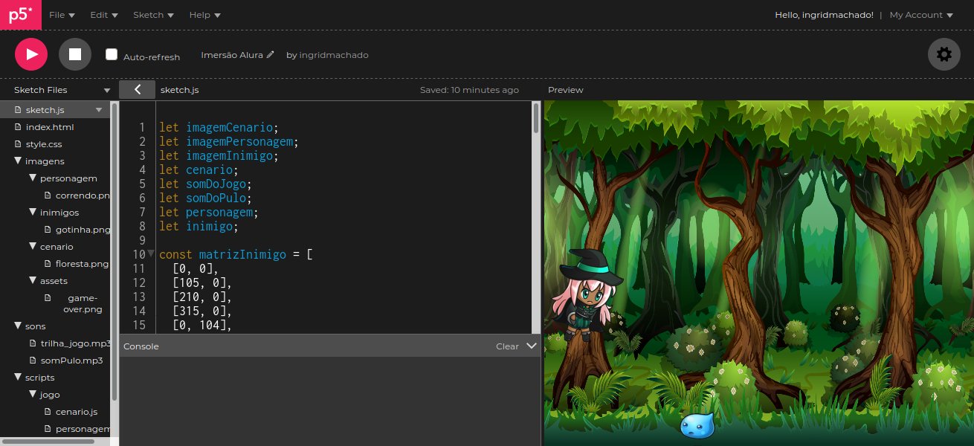This screenshot has width=974, height=446.
Task: Open sketch.js file options arrow
Action: pyautogui.click(x=99, y=110)
